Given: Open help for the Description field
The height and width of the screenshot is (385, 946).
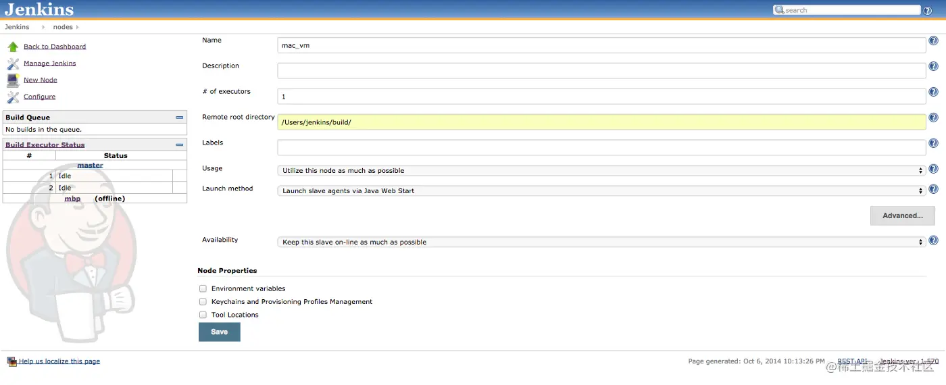Looking at the screenshot, I should 933,66.
